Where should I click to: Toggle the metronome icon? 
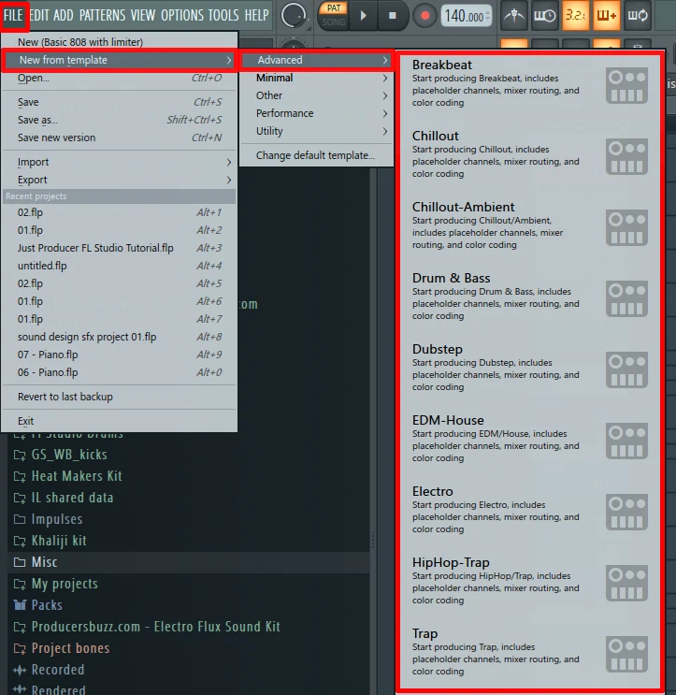pos(514,16)
